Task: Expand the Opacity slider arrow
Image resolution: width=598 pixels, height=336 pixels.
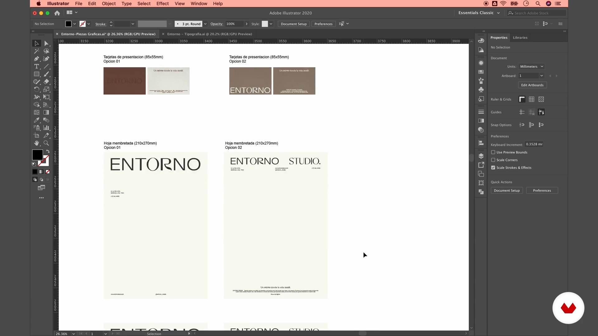Action: tap(247, 24)
